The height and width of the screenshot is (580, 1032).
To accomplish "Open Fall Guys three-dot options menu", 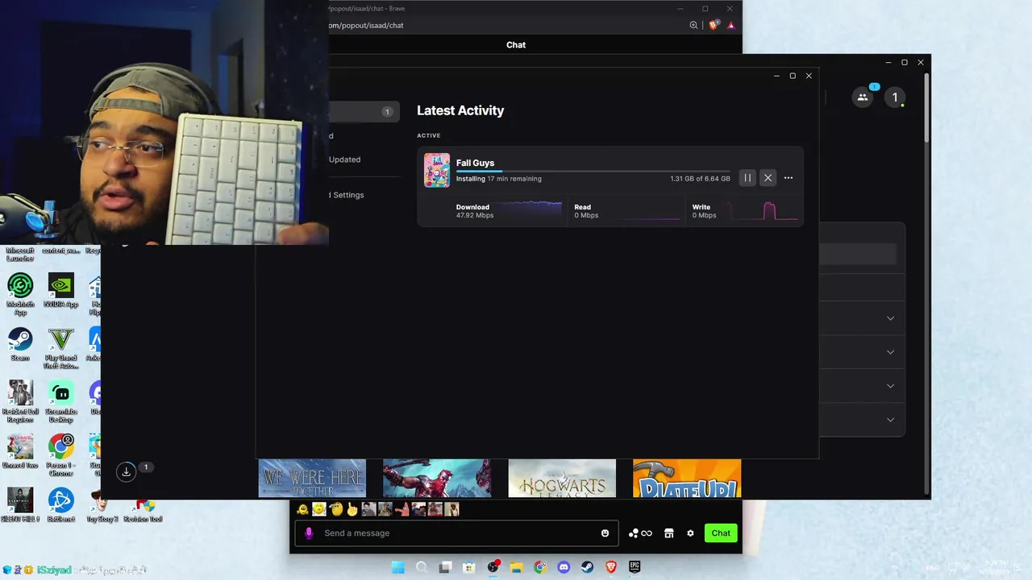I will point(789,178).
